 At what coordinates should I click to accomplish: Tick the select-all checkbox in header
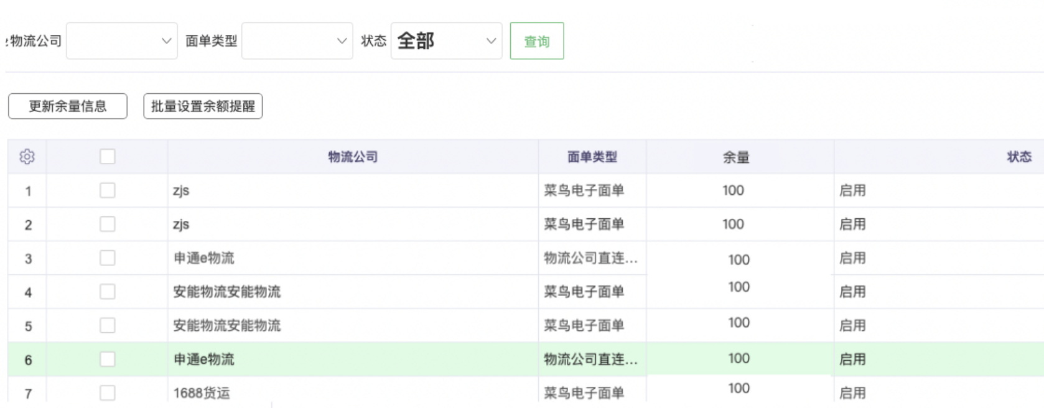tap(108, 157)
